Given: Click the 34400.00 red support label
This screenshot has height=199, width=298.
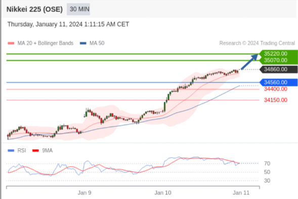Looking at the screenshot, I should click(276, 89).
